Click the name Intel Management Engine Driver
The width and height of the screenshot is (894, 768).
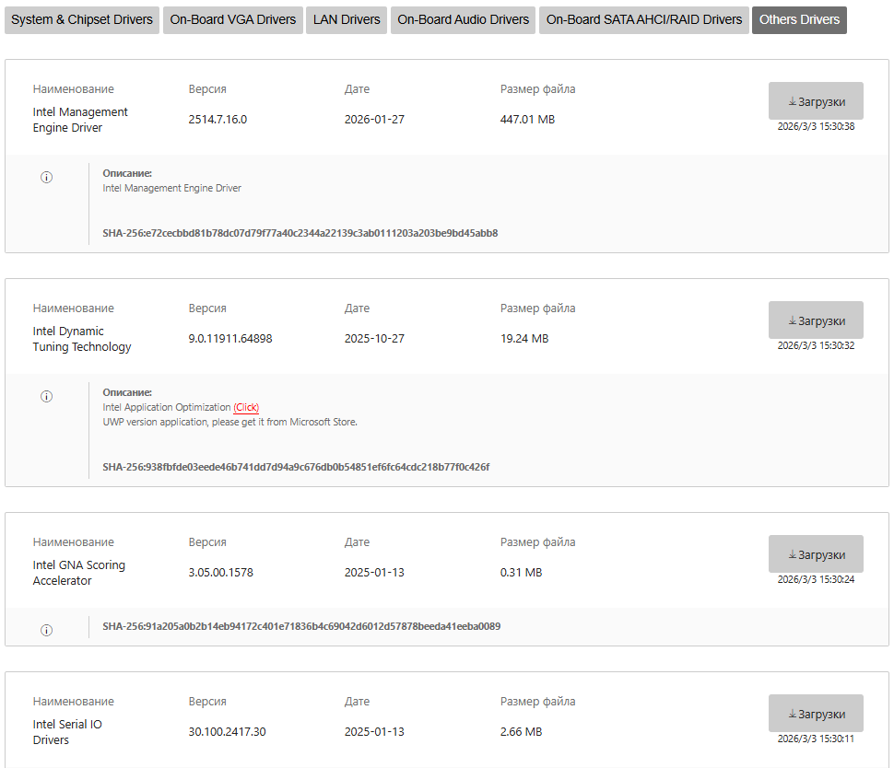(x=80, y=120)
